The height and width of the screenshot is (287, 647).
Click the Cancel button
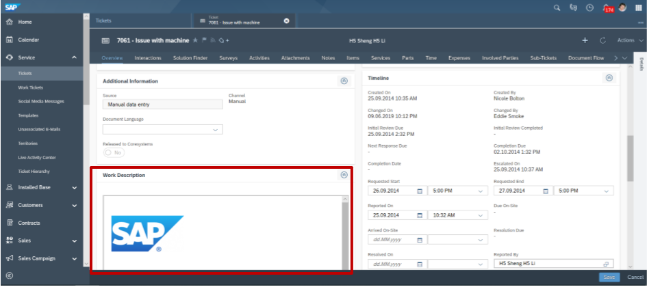pyautogui.click(x=635, y=277)
